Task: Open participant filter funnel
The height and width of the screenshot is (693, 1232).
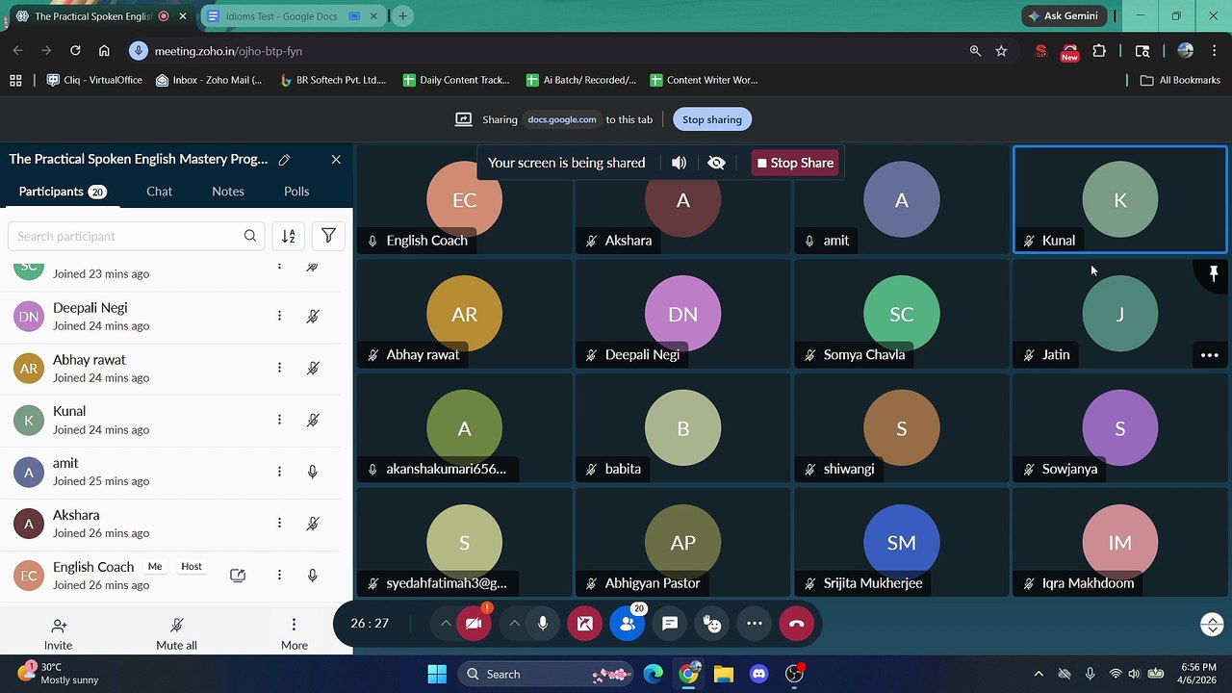Action: (328, 236)
